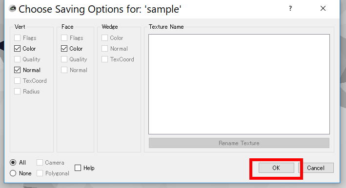Toggle the Vert TexCoord checkbox
346x188 pixels.
pyautogui.click(x=17, y=80)
